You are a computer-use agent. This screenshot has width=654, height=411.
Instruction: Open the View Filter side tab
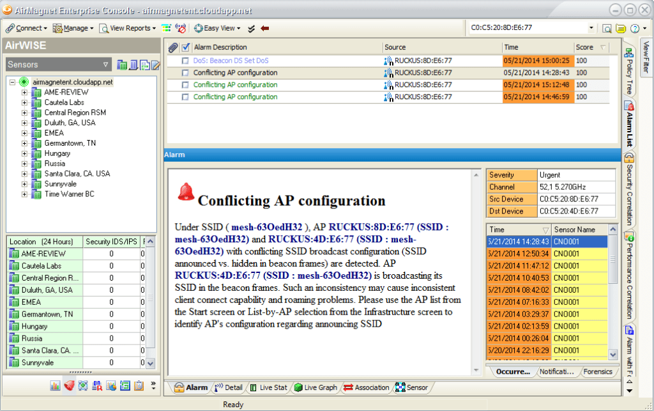646,56
